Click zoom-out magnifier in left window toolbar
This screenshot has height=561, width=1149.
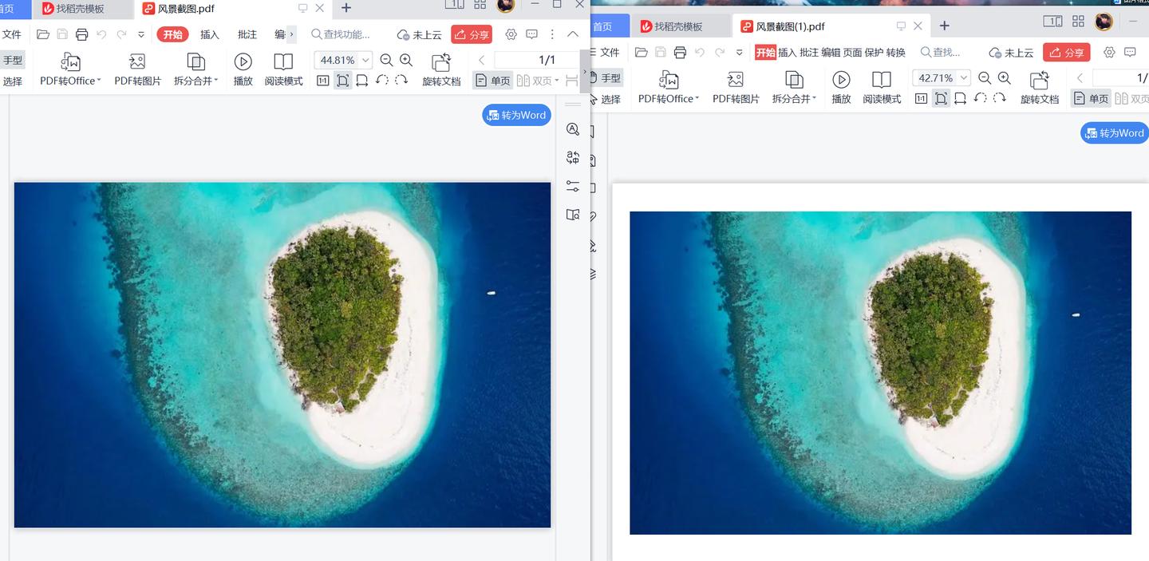coord(386,60)
